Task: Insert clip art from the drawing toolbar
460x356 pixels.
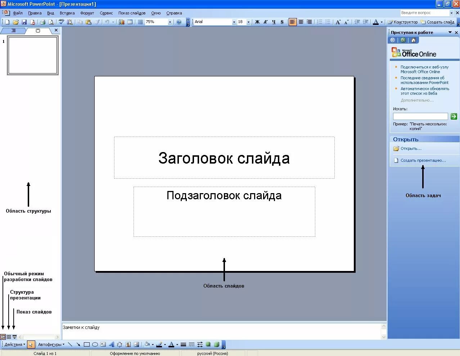Action: [128, 344]
